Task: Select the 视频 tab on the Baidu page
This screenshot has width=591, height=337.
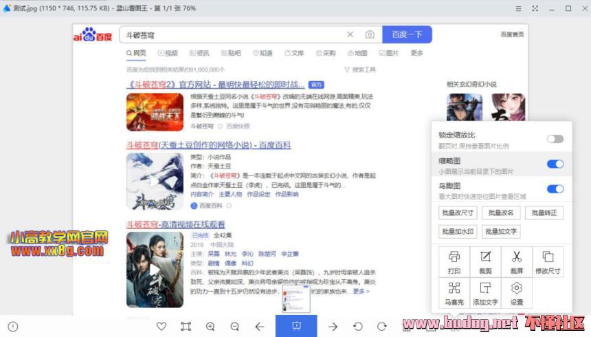Action: (x=168, y=53)
